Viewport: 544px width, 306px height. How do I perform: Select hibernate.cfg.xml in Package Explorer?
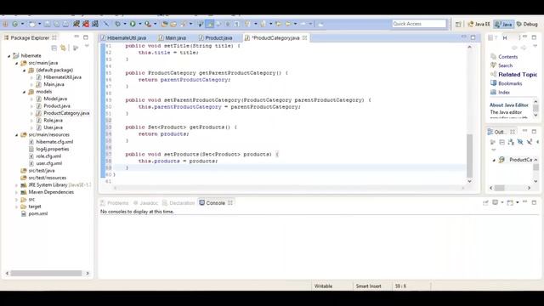pos(54,142)
